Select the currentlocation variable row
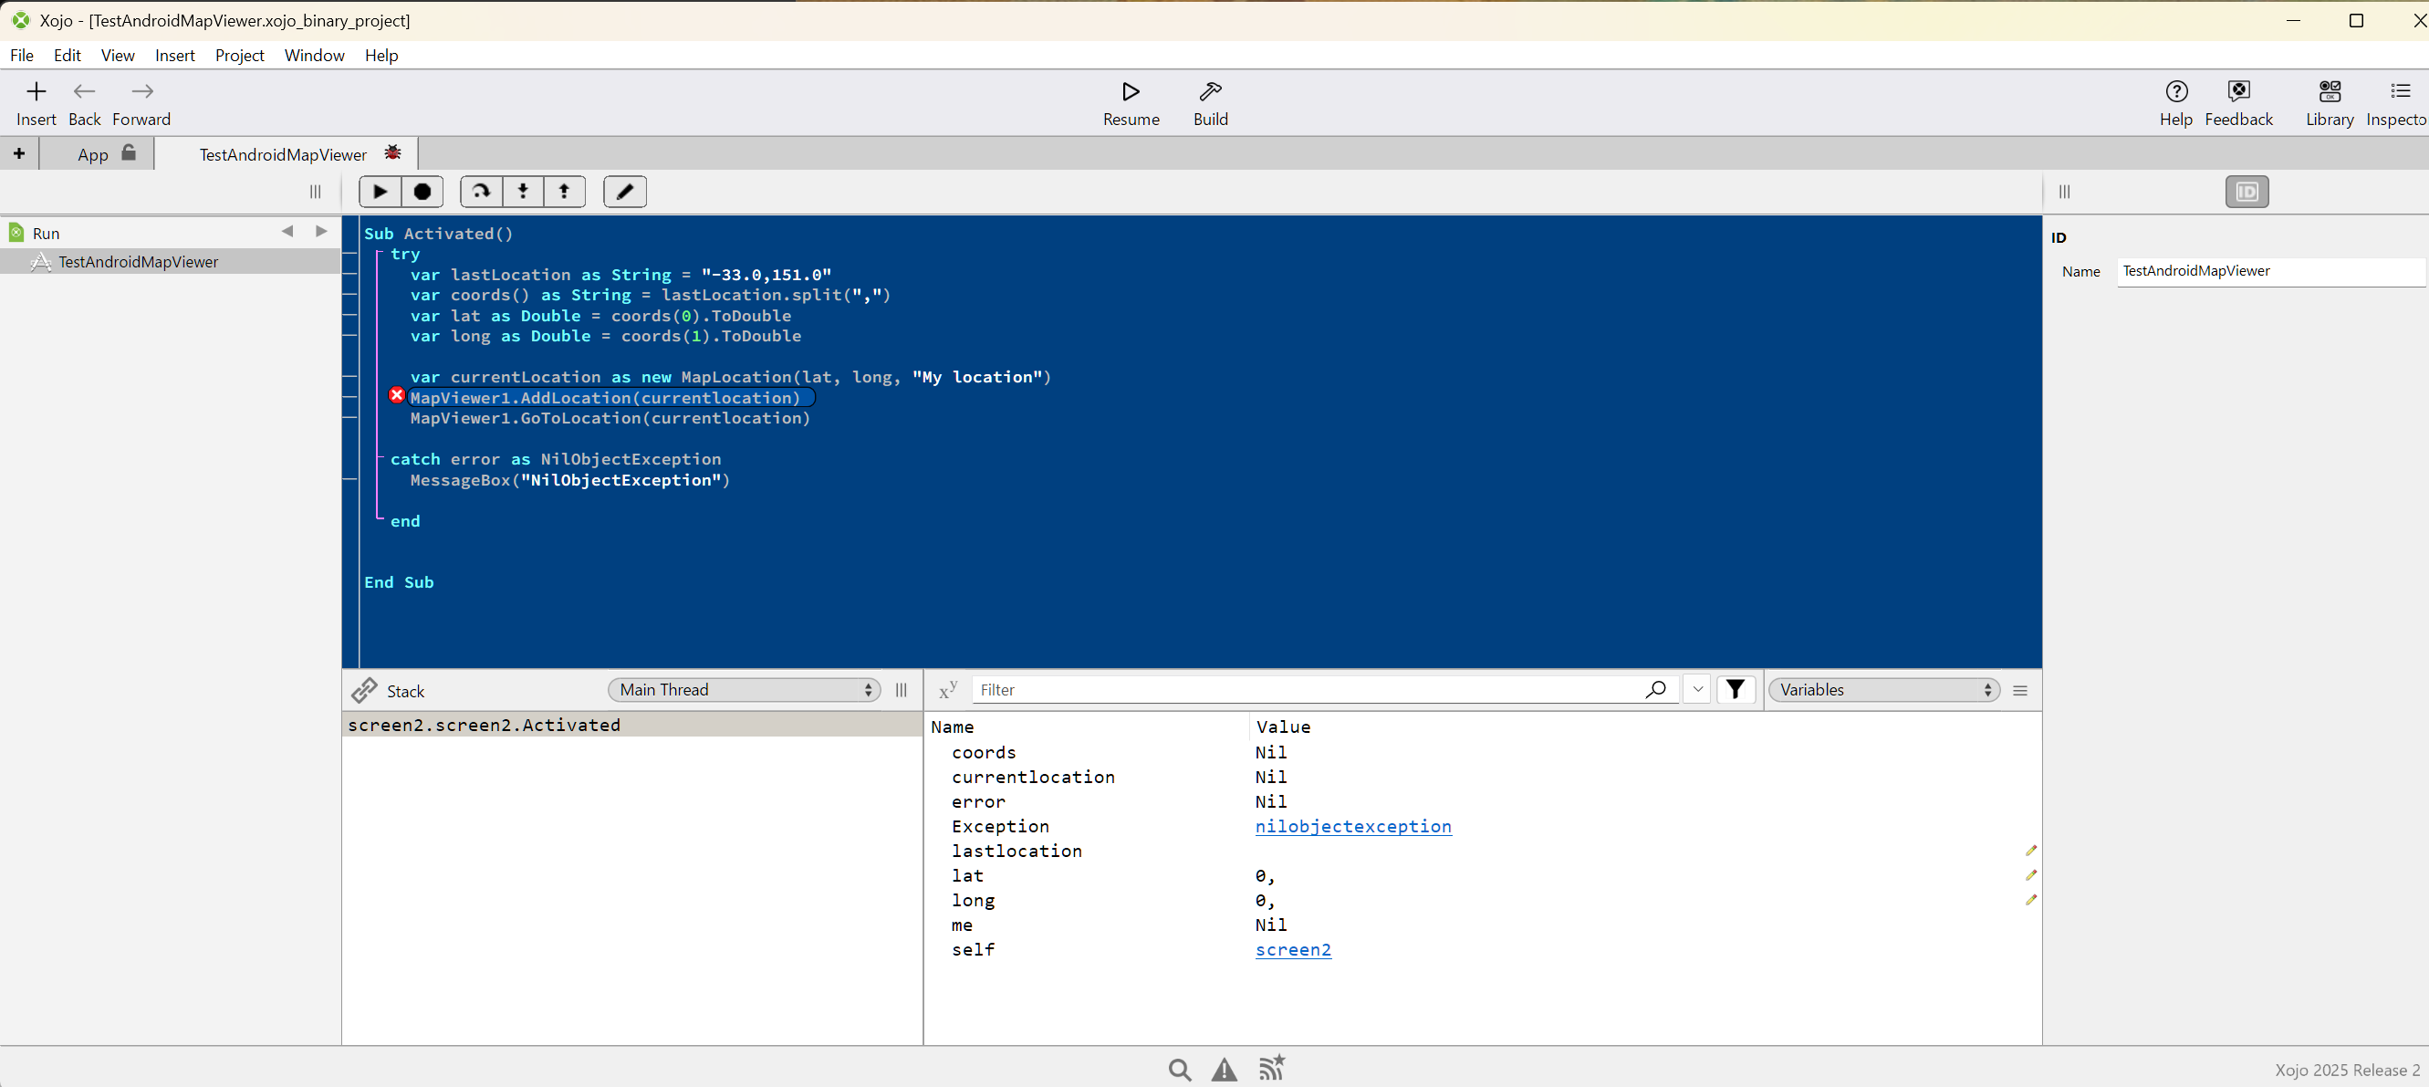 pyautogui.click(x=1482, y=777)
